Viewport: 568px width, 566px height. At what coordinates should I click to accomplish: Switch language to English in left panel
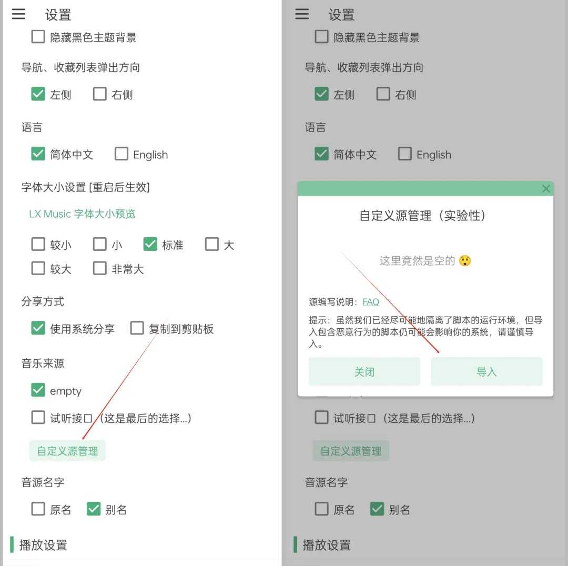pyautogui.click(x=121, y=153)
